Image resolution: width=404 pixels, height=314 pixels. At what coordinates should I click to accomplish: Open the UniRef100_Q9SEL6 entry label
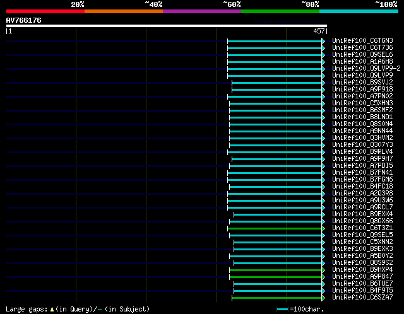coord(362,55)
